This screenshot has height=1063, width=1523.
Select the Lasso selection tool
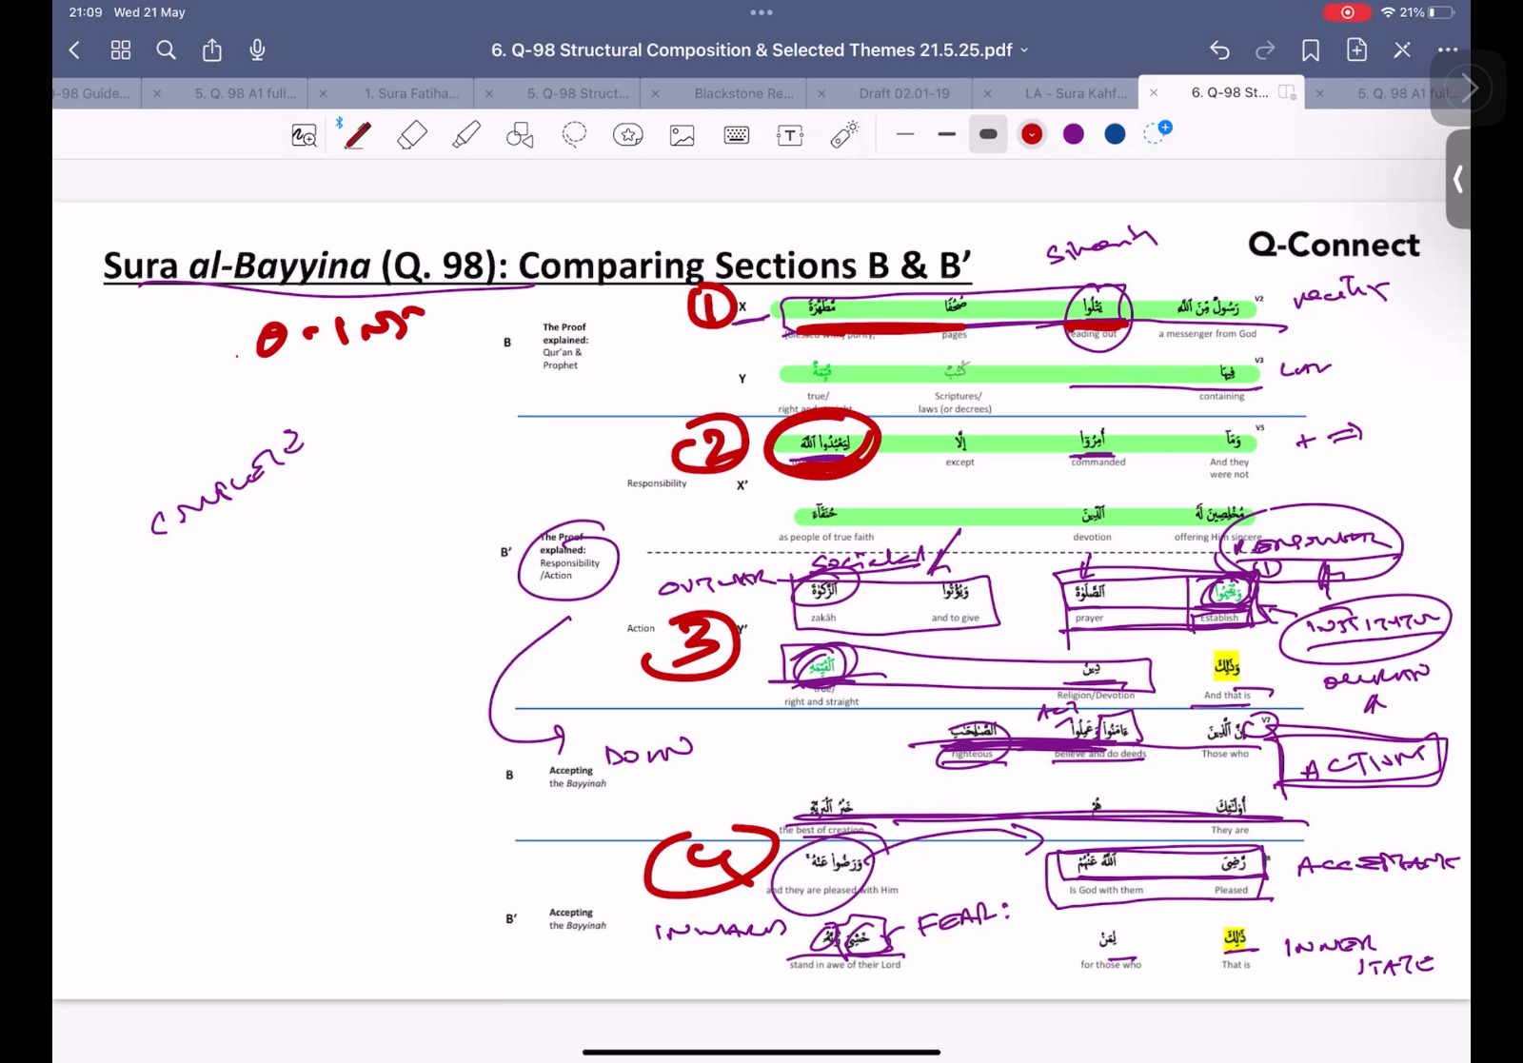click(574, 135)
